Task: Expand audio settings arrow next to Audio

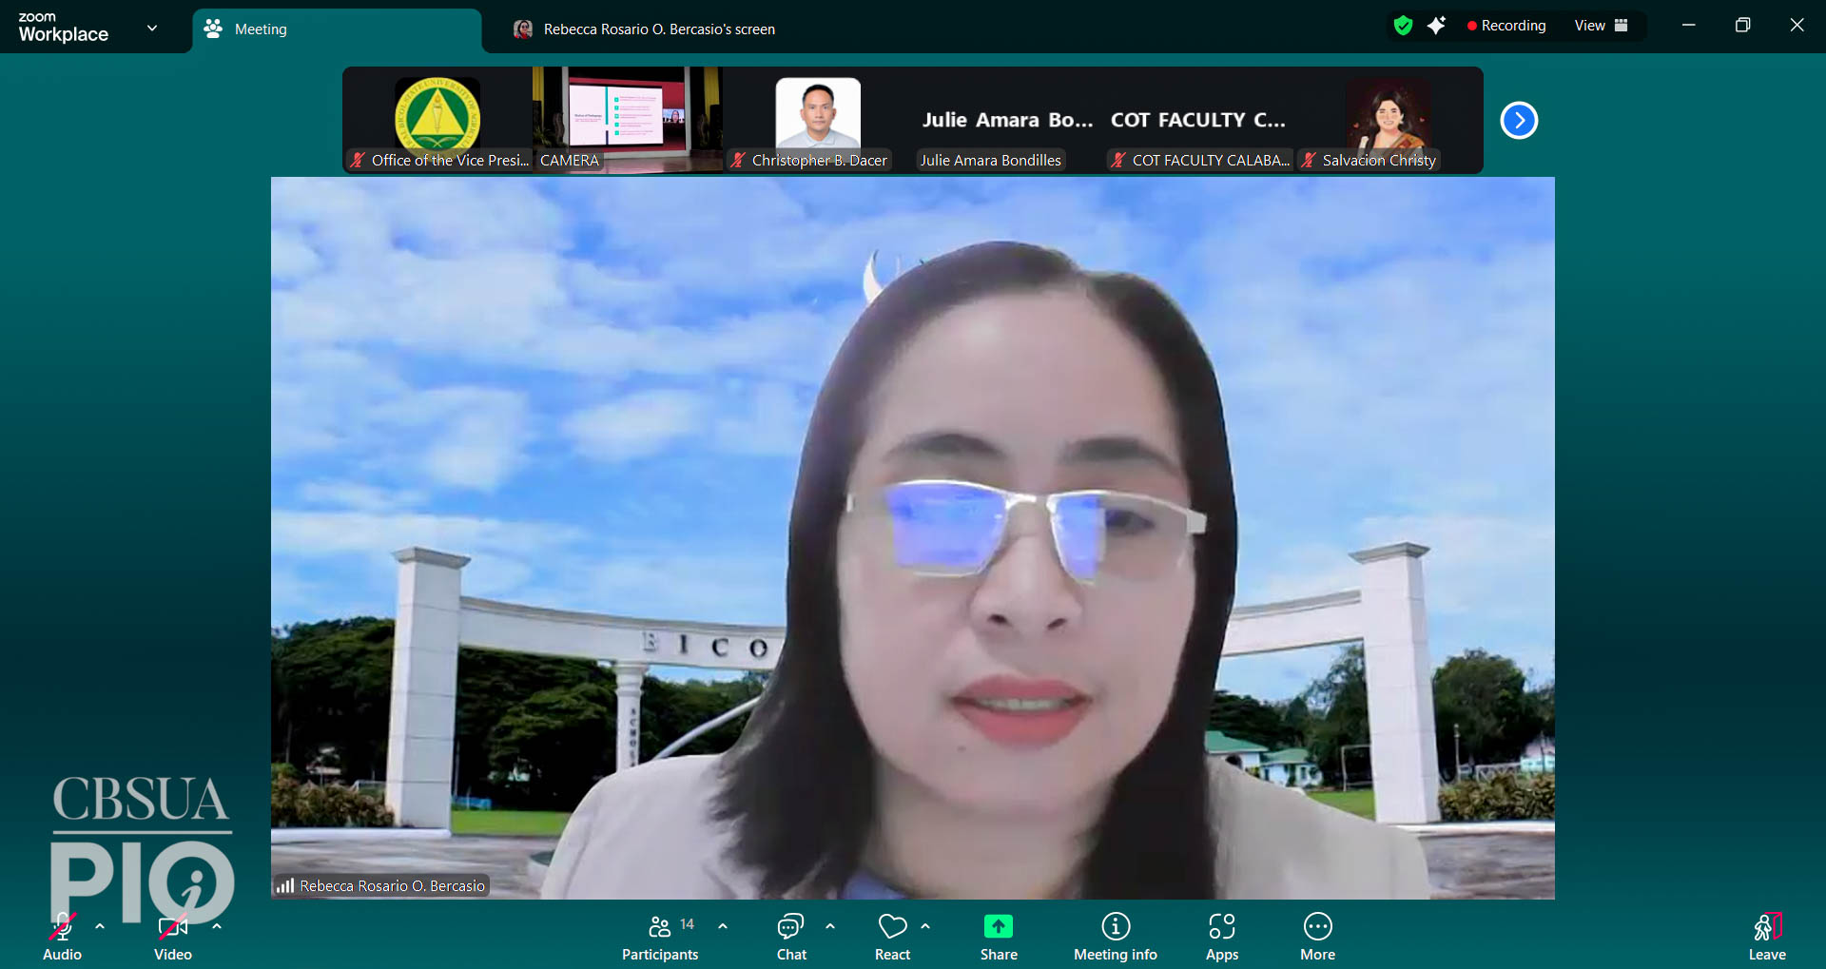Action: [x=100, y=925]
